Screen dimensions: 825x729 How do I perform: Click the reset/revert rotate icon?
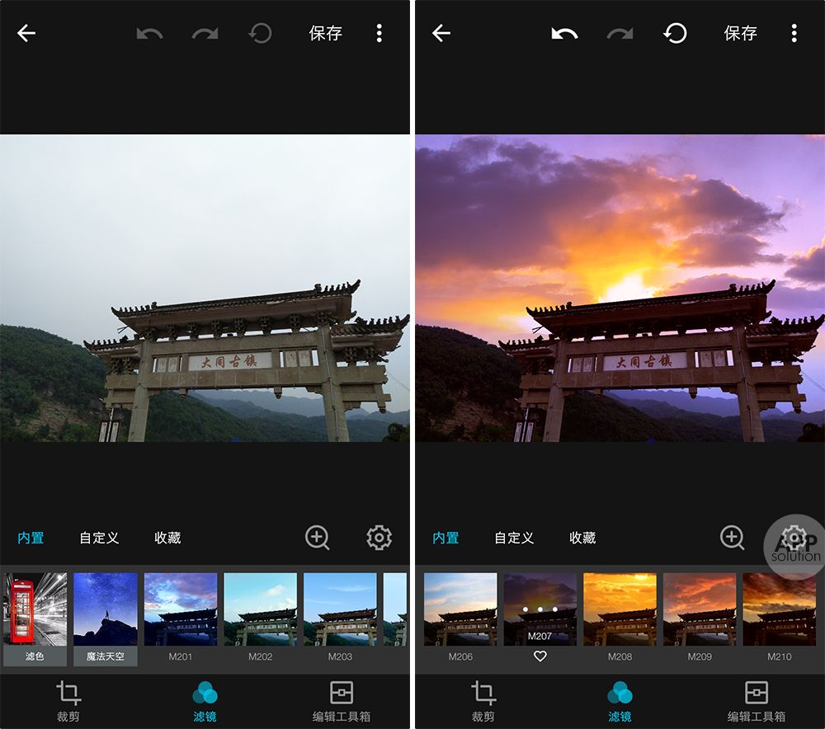260,33
